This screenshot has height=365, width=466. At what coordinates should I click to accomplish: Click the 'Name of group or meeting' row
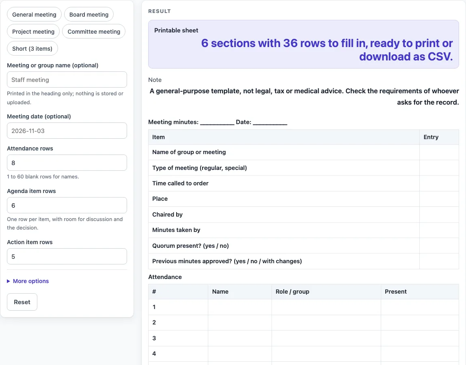coord(304,152)
